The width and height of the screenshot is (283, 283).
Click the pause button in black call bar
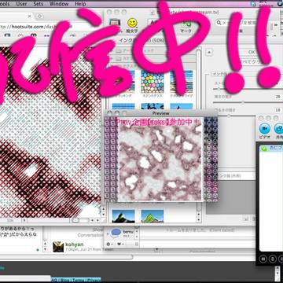click(263, 259)
